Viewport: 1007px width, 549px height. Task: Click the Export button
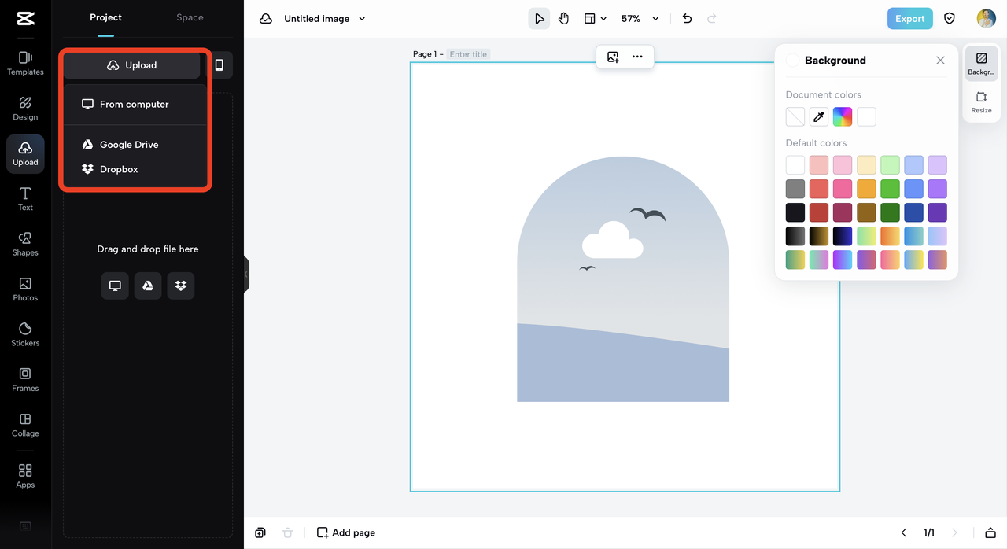pyautogui.click(x=910, y=18)
